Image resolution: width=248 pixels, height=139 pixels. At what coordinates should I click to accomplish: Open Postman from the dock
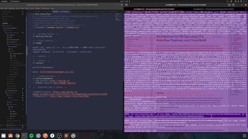click(45, 136)
